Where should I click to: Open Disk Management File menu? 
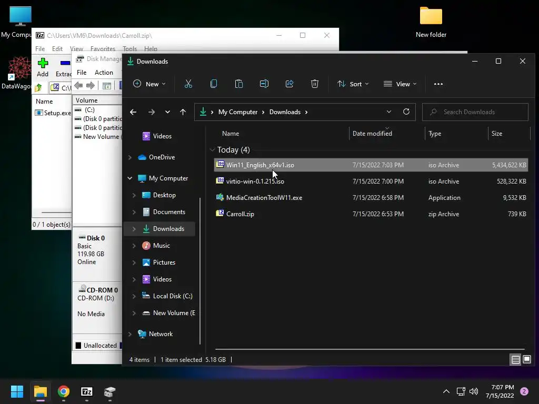point(82,73)
